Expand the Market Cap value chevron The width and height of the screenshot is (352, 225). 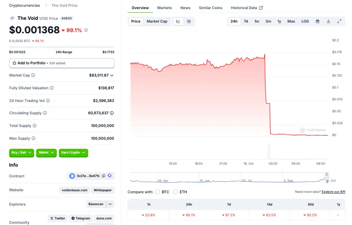112,75
